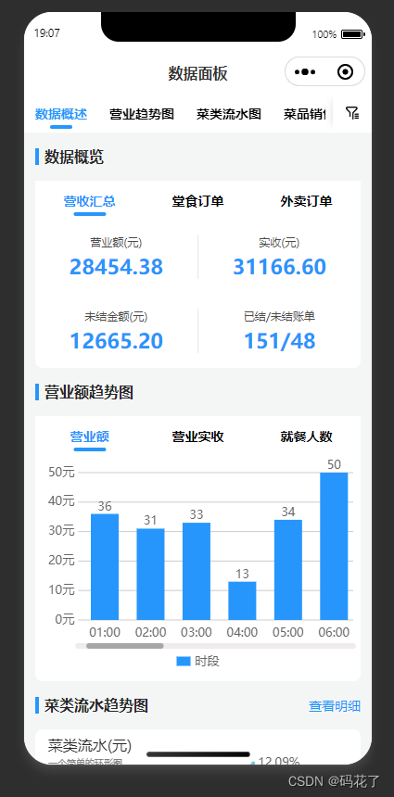The width and height of the screenshot is (394, 797).
Task: Click the 时段 legend label
Action: pyautogui.click(x=207, y=662)
